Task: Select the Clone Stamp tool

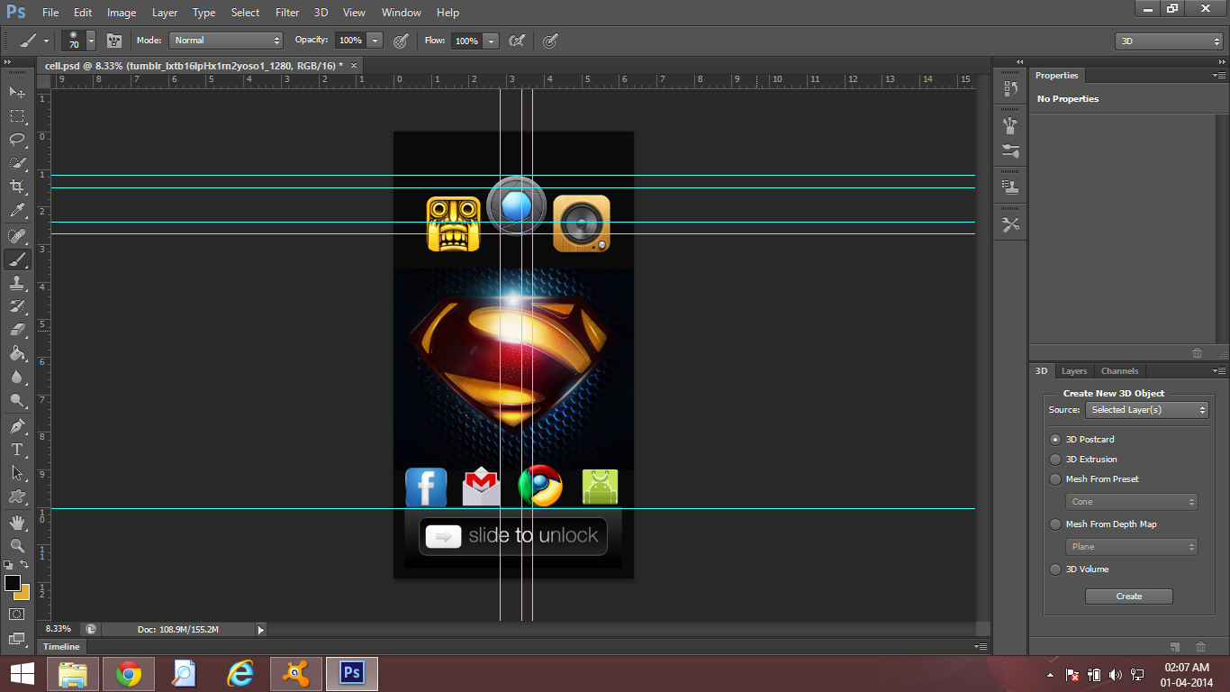Action: (x=17, y=283)
